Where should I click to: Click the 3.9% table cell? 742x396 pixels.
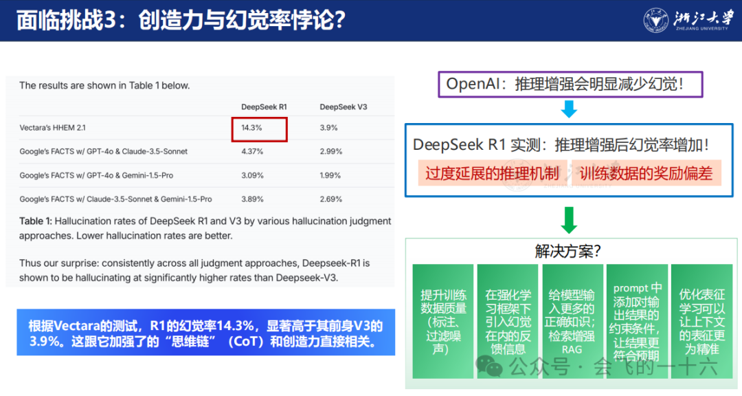point(328,128)
